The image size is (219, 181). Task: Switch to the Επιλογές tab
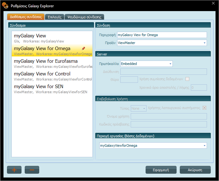pos(55,17)
